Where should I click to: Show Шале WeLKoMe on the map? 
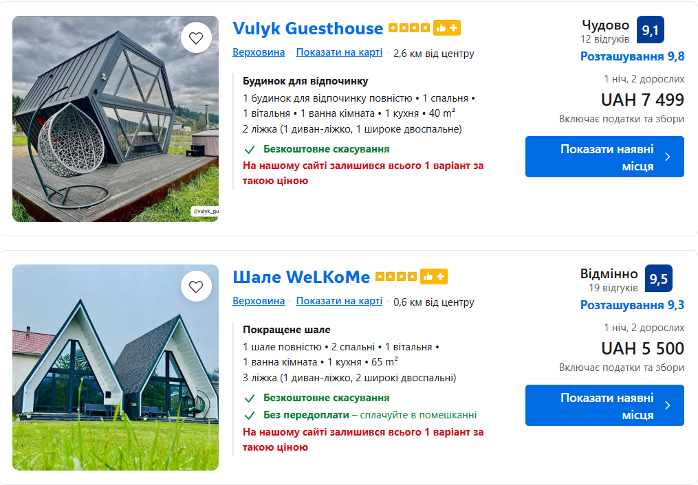[339, 302]
